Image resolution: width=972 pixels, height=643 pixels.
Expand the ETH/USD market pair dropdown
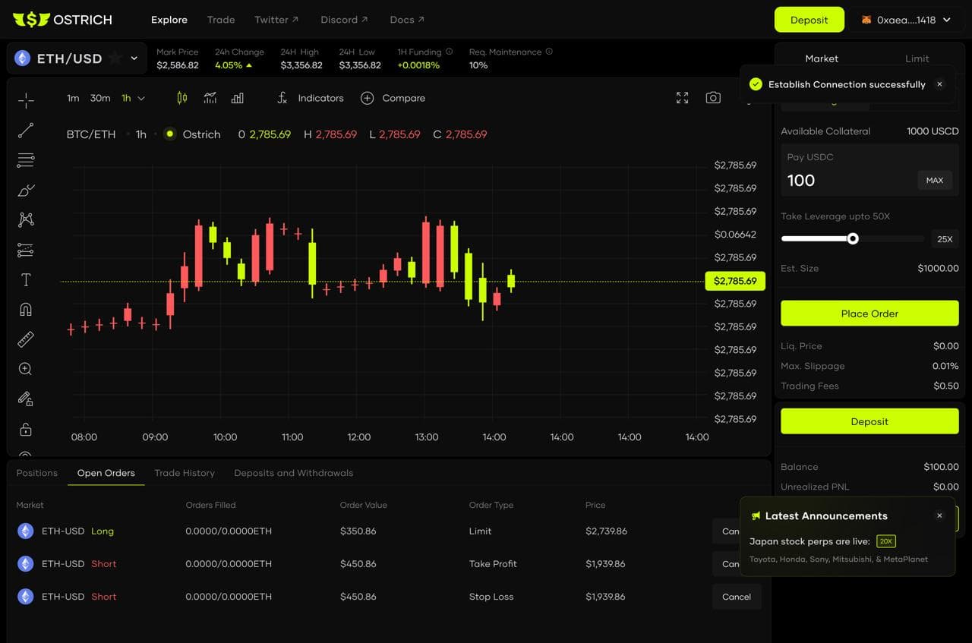pyautogui.click(x=134, y=58)
